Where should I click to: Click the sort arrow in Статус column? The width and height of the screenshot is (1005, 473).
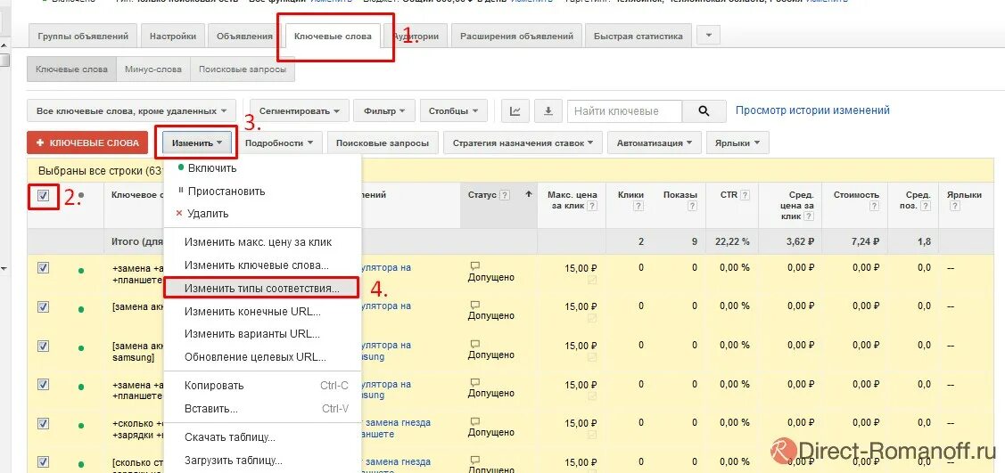[x=528, y=194]
